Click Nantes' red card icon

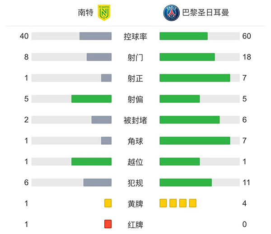[x=107, y=224]
